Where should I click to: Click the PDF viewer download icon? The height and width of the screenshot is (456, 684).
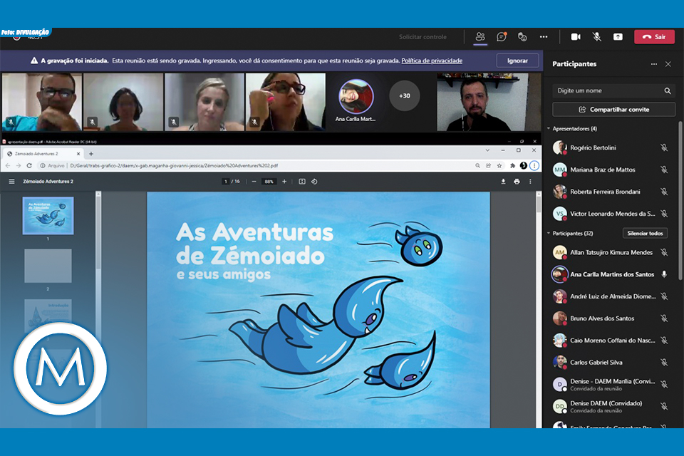(x=503, y=182)
